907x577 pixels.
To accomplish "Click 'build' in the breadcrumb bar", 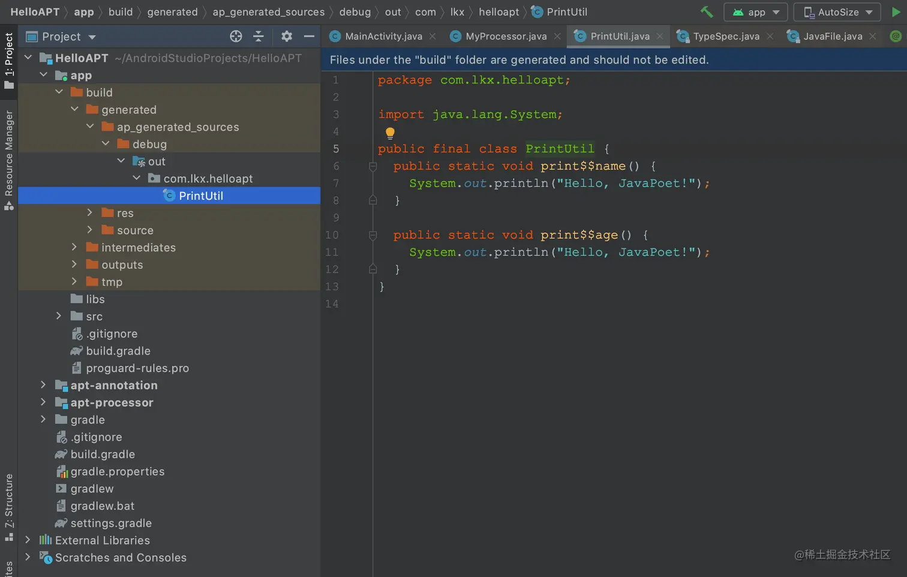I will [121, 12].
